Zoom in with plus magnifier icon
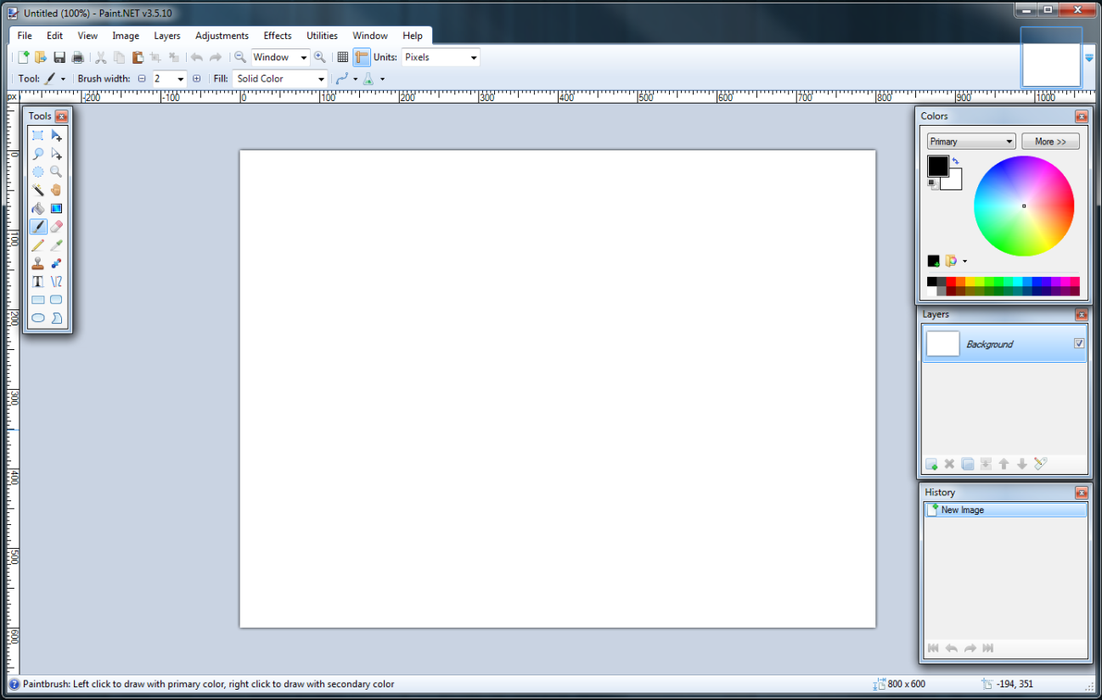The width and height of the screenshot is (1102, 700). [x=320, y=57]
